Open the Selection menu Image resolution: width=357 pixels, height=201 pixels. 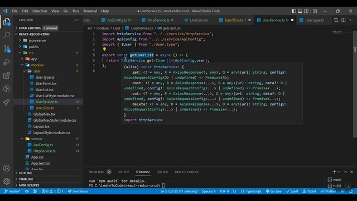pos(40,11)
